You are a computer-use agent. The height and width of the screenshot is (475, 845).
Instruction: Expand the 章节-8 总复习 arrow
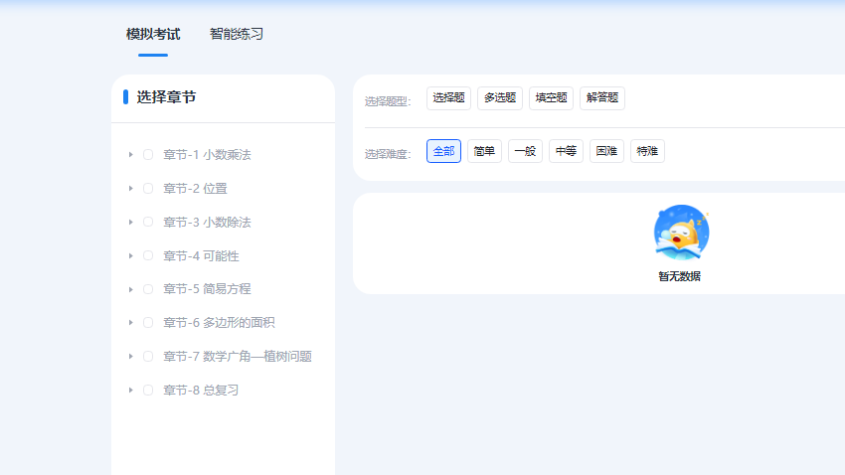tap(130, 391)
